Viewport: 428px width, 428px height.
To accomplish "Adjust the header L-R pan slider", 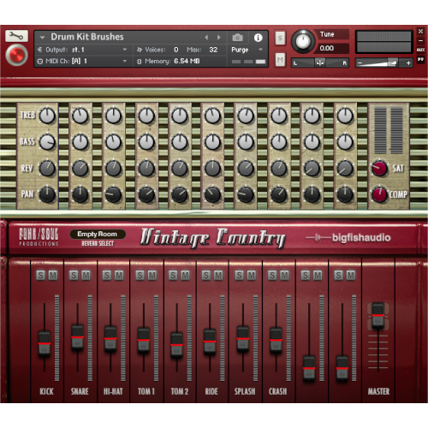I will (x=320, y=62).
